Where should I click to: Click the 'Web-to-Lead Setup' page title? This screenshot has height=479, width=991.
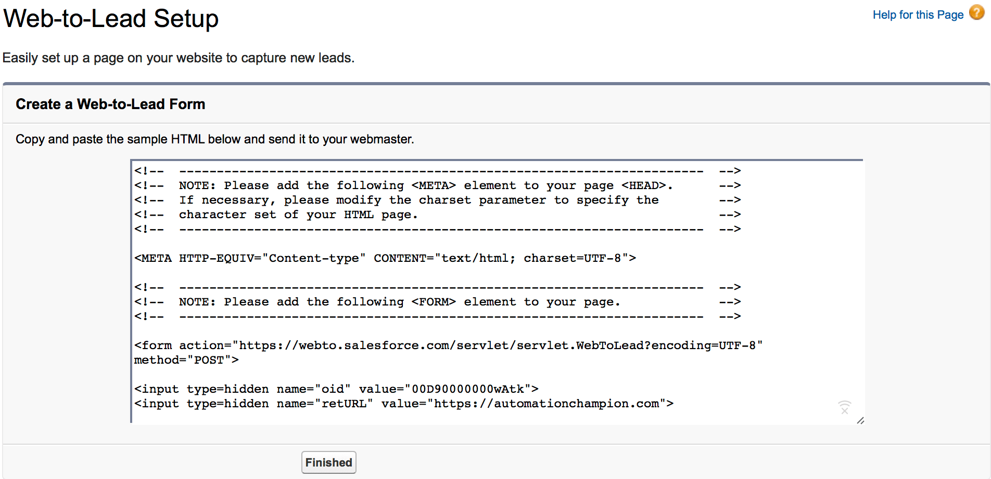[111, 18]
